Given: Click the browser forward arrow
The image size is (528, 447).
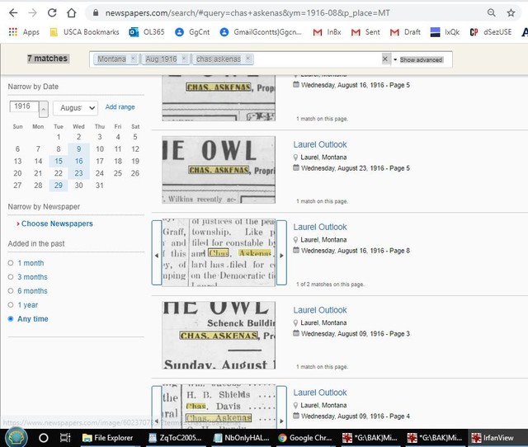Looking at the screenshot, I should [33, 13].
